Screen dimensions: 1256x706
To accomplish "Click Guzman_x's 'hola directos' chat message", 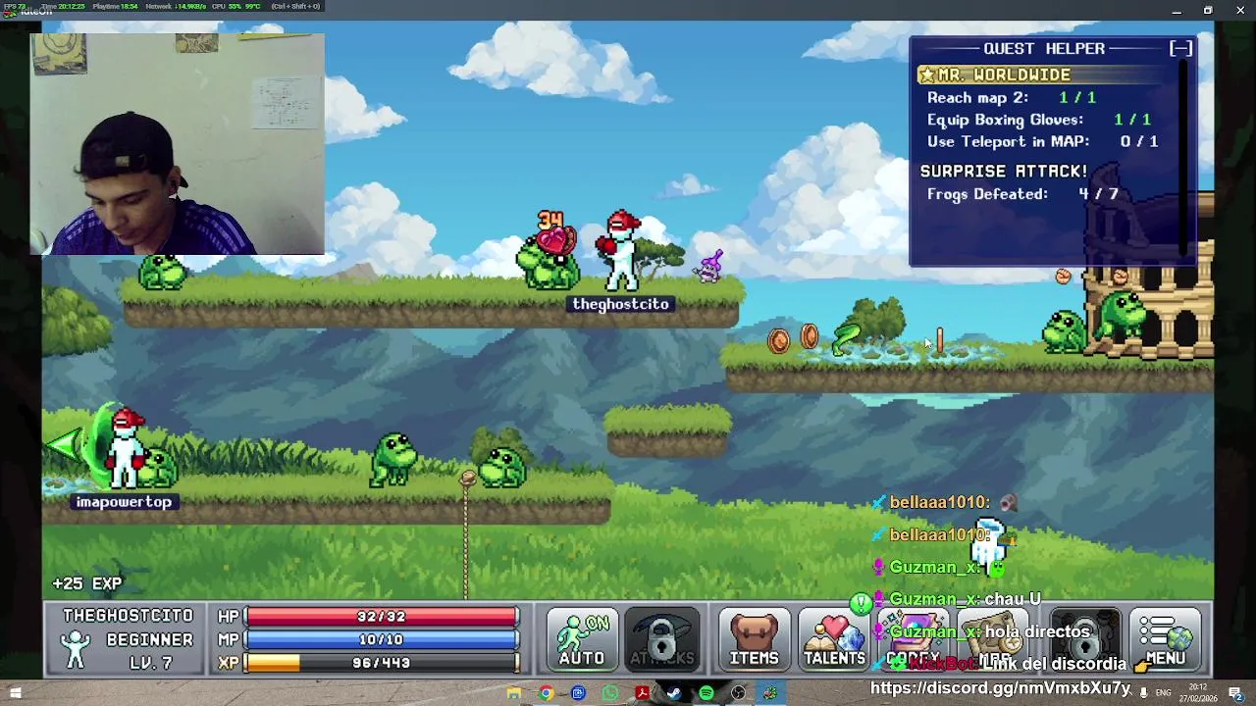I will coord(981,631).
